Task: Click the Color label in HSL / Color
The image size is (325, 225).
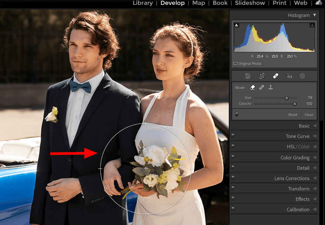Action: (x=304, y=147)
